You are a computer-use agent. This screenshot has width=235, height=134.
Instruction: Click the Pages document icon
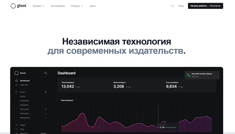(16, 125)
